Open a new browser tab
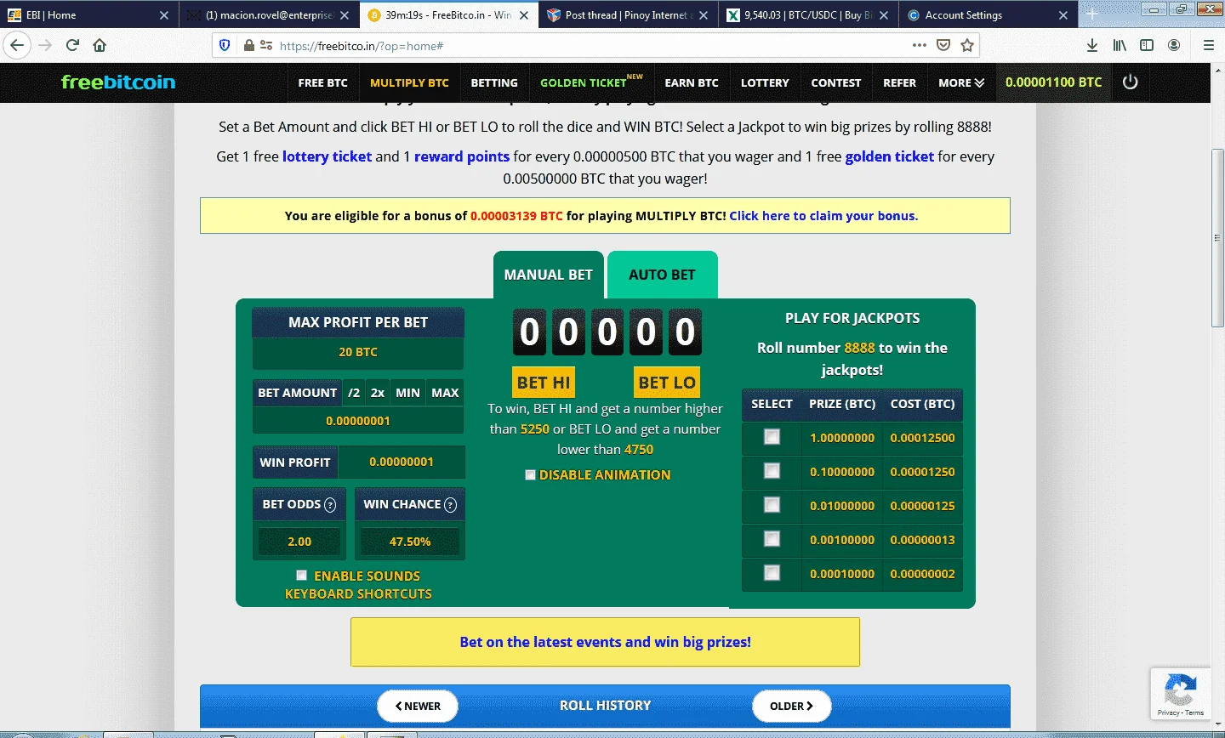The image size is (1225, 738). [x=1092, y=14]
